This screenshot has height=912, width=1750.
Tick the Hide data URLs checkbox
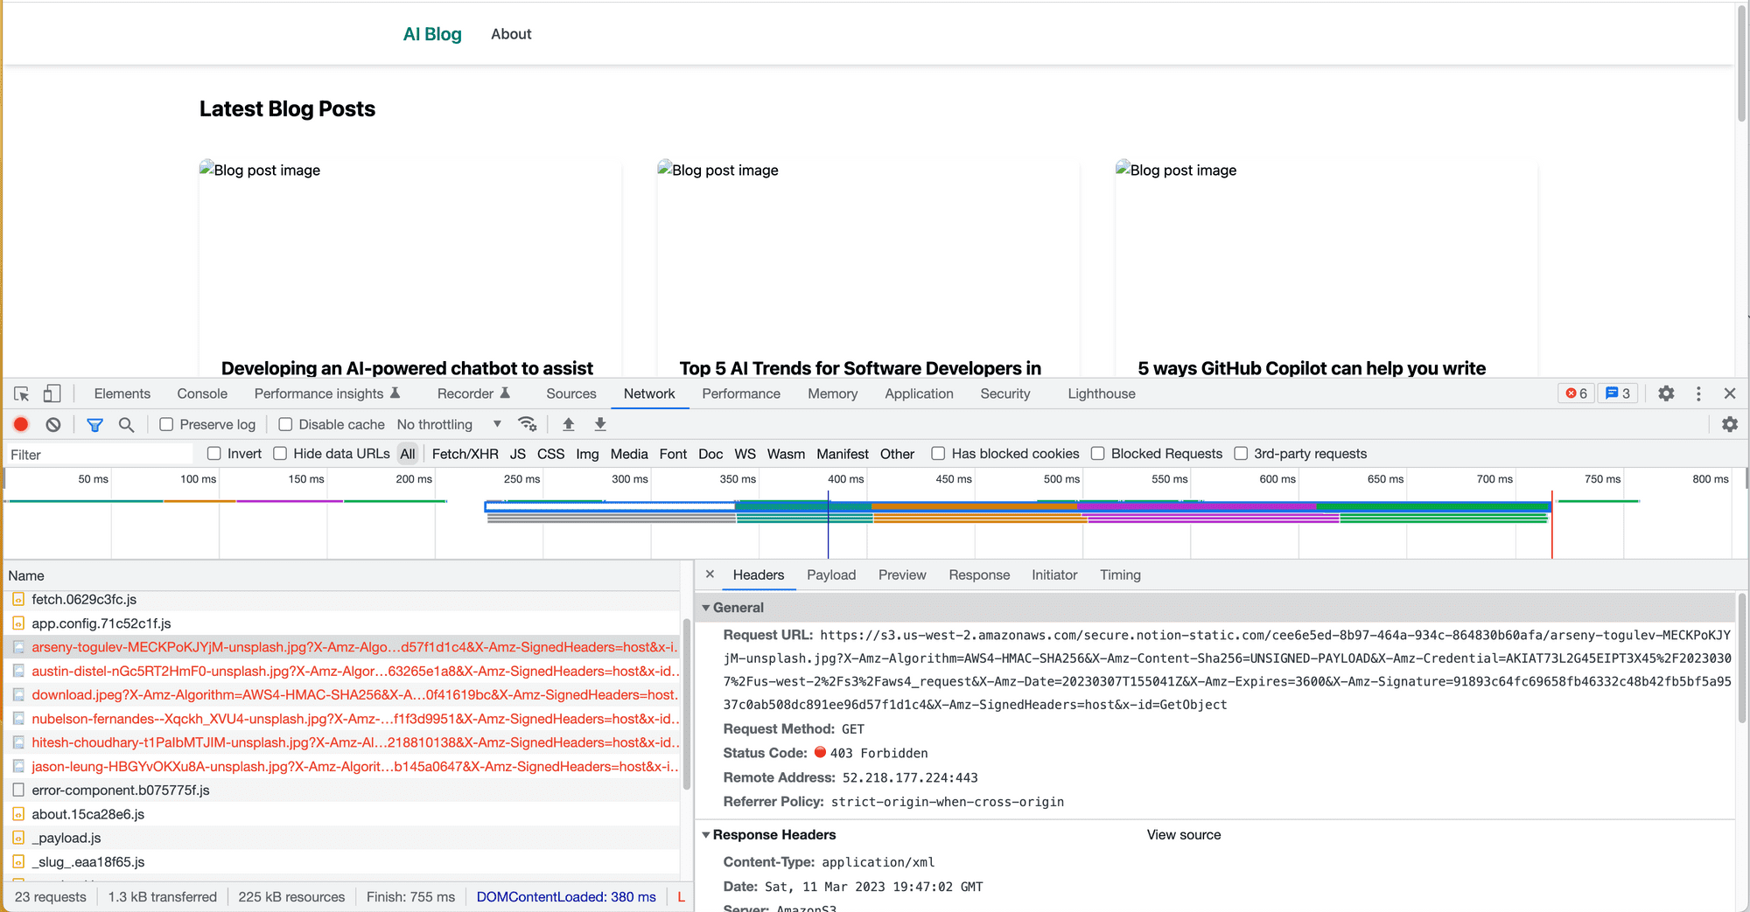pyautogui.click(x=280, y=453)
